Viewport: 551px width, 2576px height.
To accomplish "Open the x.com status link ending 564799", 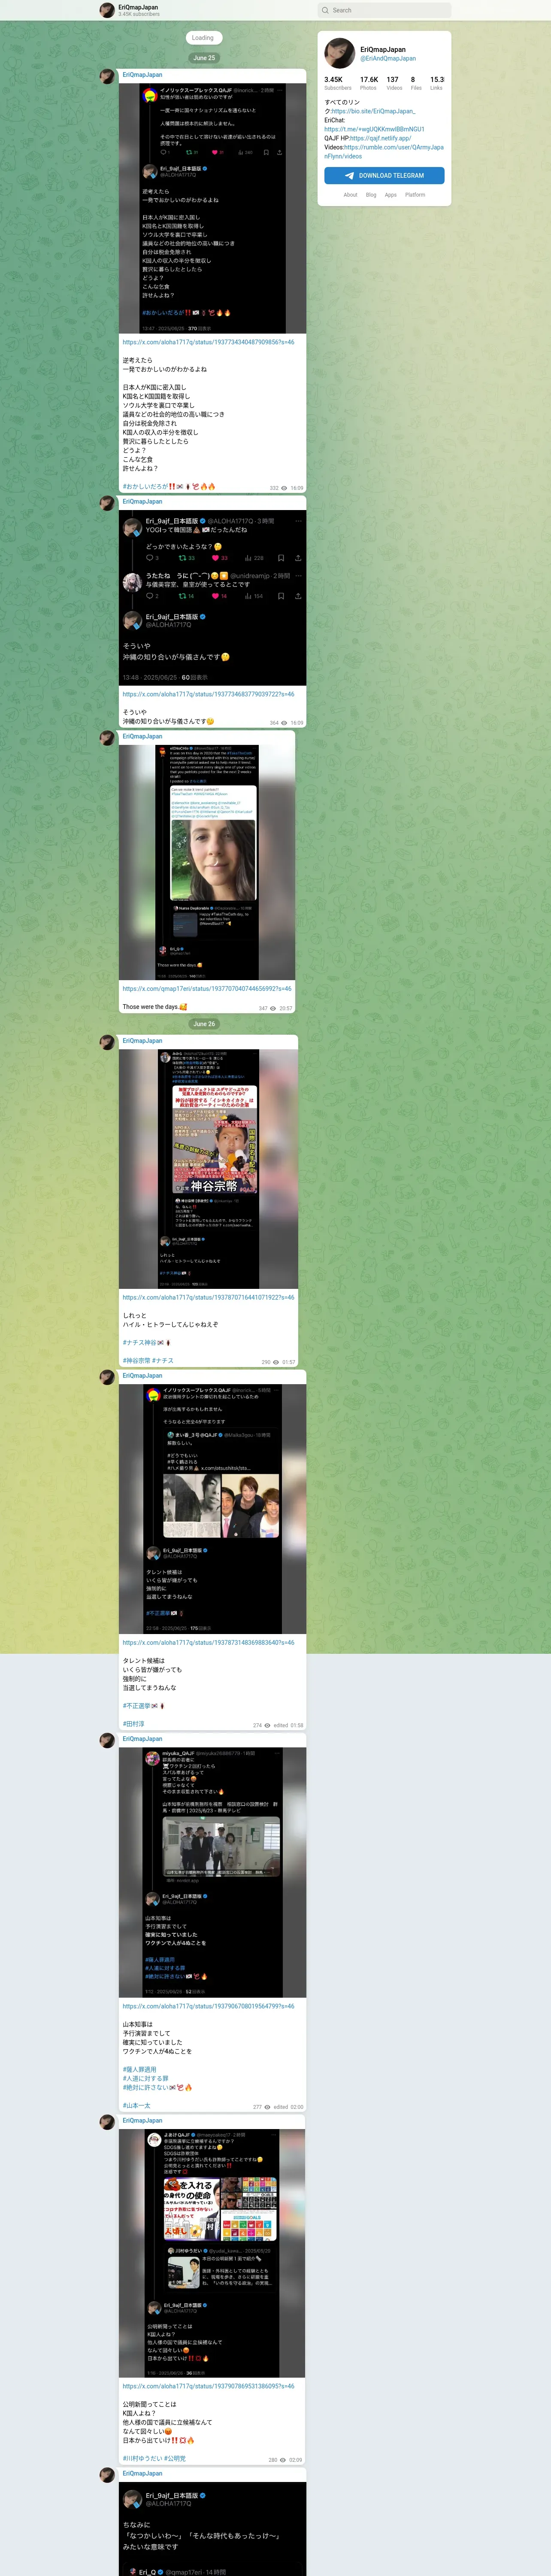I will coord(208,2006).
